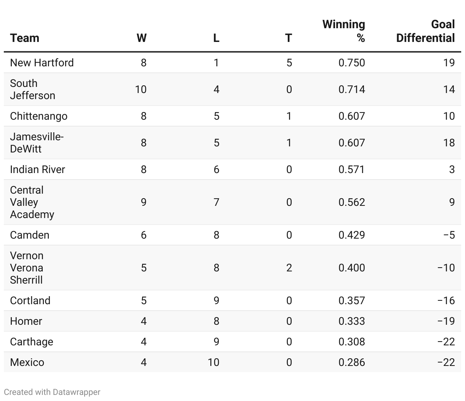Select the Homer team name
The height and width of the screenshot is (401, 465).
26,321
